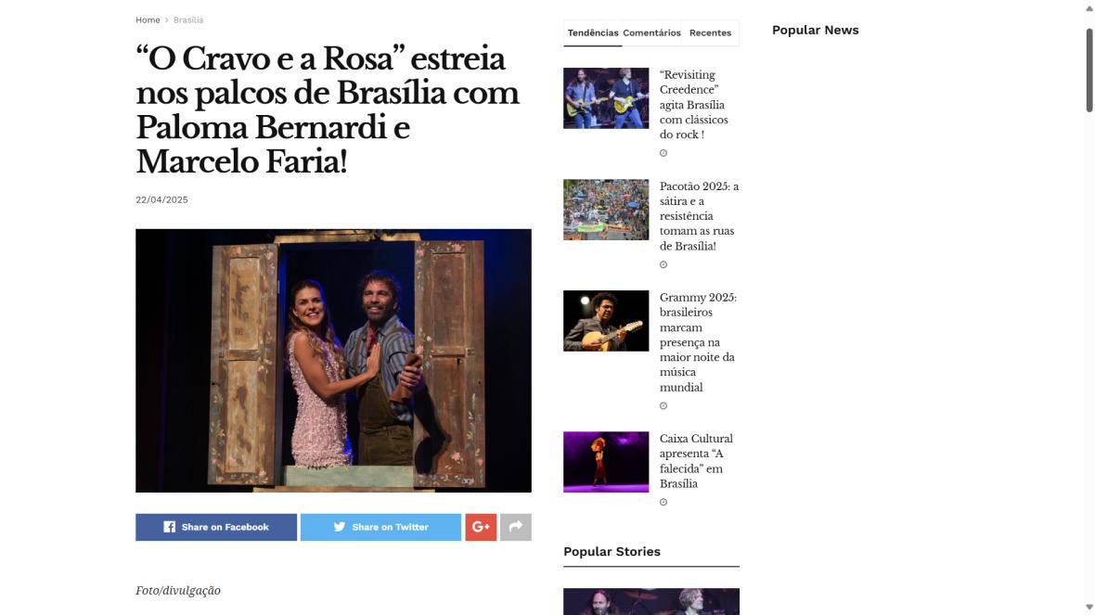Click the main O Cravo e a Rosa photo
This screenshot has height=615, width=1095.
pos(333,361)
